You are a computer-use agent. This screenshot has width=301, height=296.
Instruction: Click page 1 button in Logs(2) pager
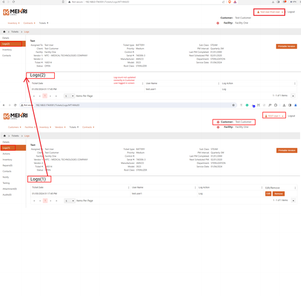click(45, 96)
